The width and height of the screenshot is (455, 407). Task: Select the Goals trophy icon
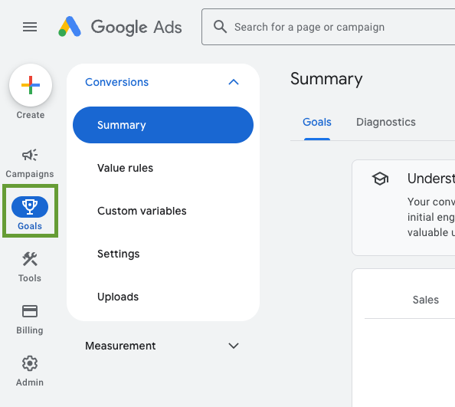pyautogui.click(x=30, y=207)
